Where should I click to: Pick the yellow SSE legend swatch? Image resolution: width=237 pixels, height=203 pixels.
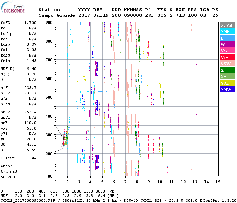tap(227, 83)
